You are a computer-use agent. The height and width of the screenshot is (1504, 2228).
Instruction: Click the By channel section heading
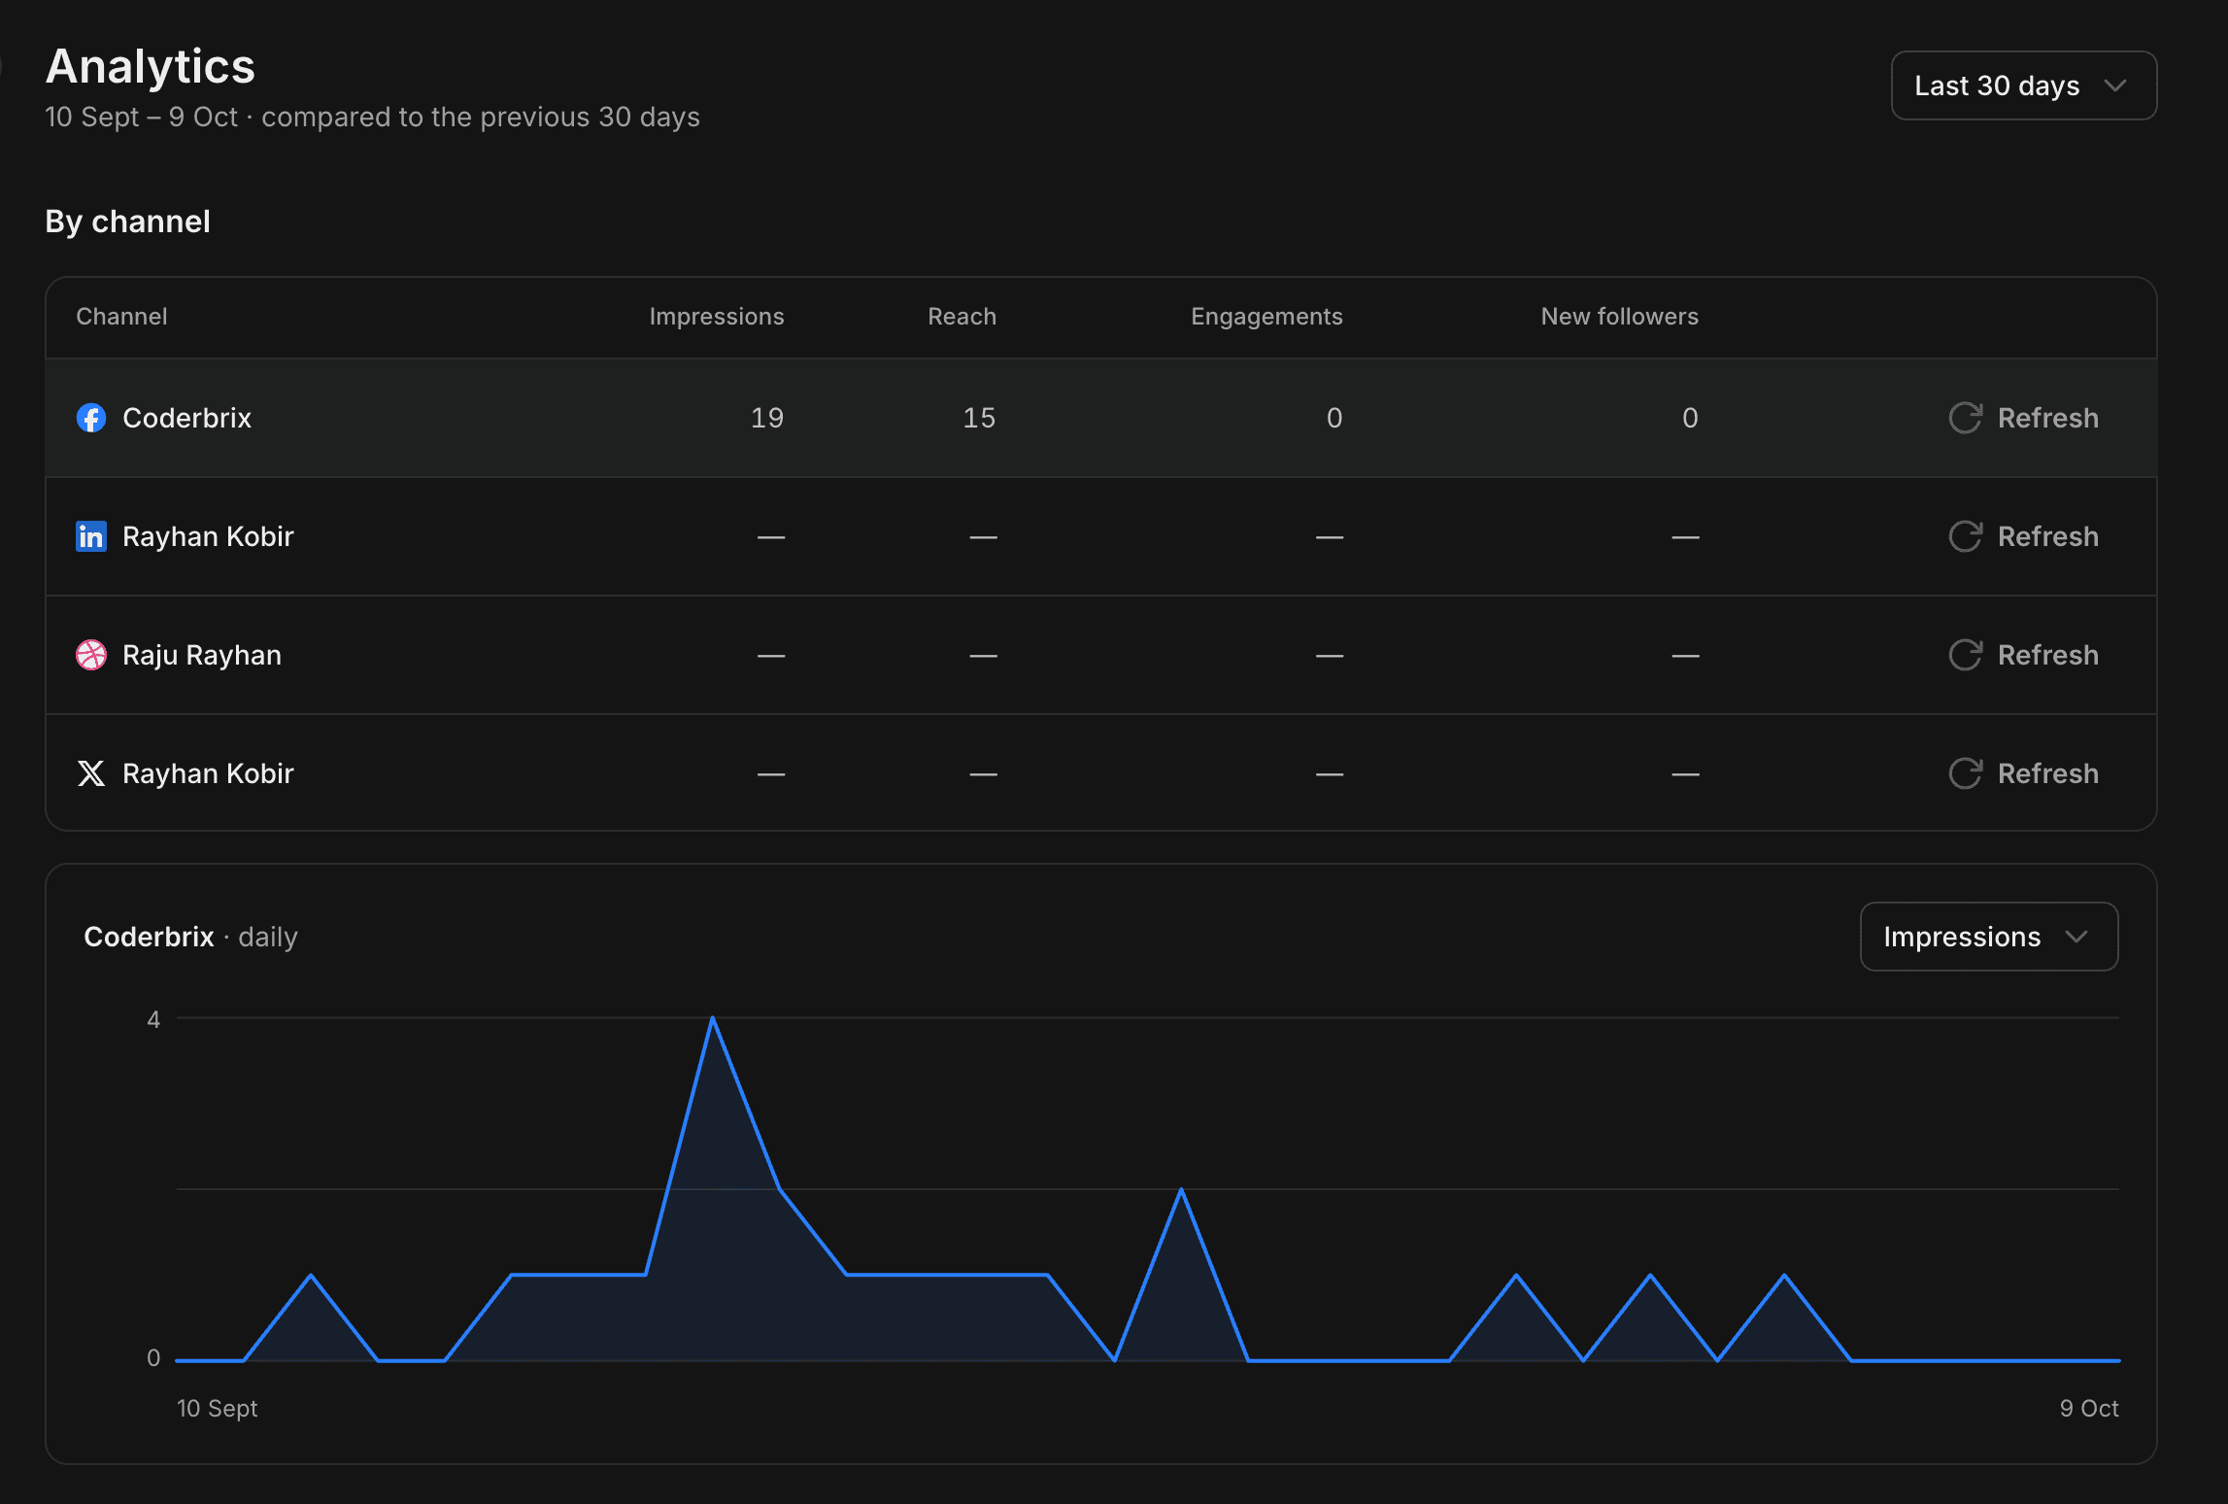(127, 222)
